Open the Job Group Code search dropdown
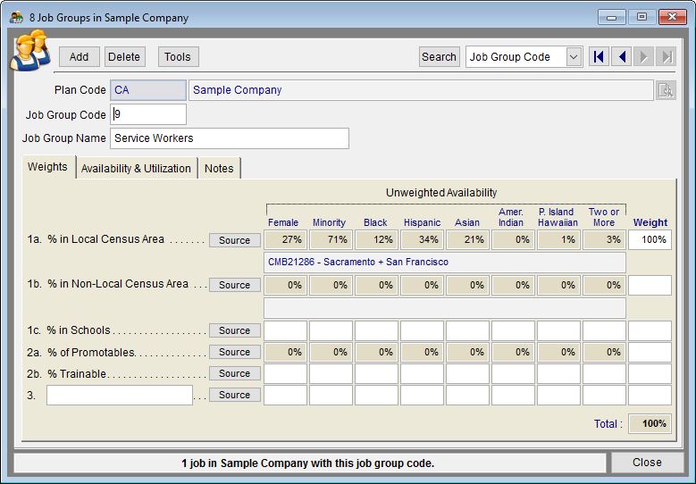Image resolution: width=696 pixels, height=484 pixels. [x=574, y=57]
